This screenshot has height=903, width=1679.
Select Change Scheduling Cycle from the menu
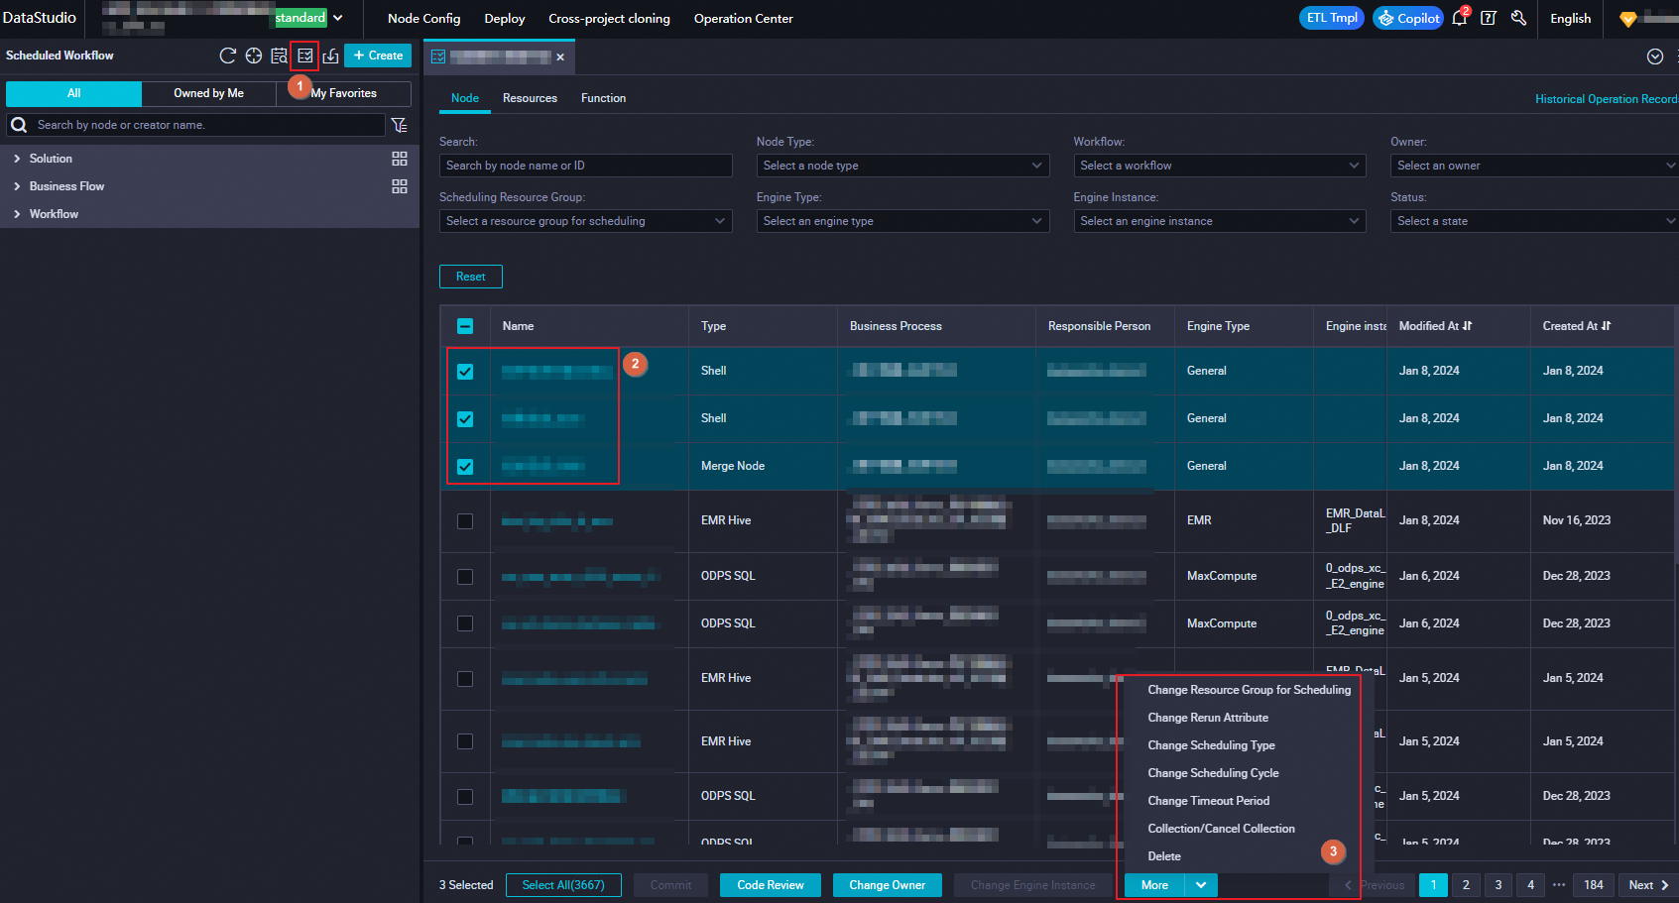click(x=1213, y=773)
